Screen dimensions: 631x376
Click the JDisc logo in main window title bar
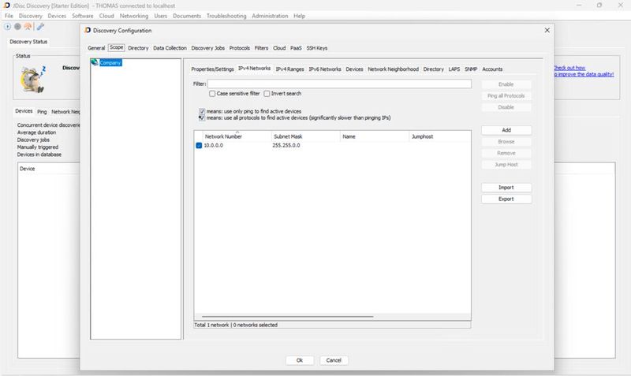pos(6,6)
